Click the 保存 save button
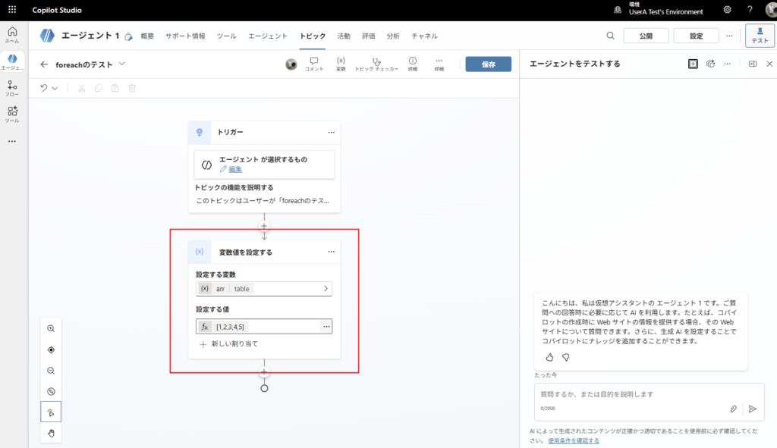The height and width of the screenshot is (448, 777). tap(488, 64)
